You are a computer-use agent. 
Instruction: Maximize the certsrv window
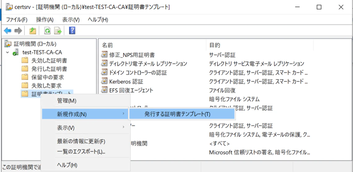coord(319,7)
